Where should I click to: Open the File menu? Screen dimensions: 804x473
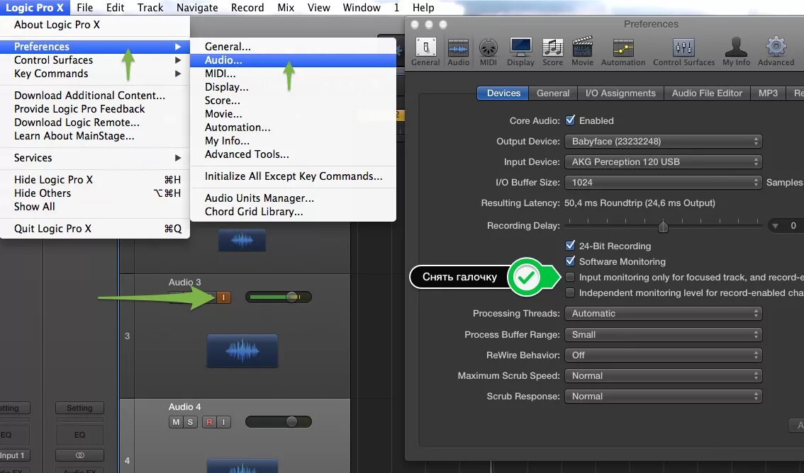pyautogui.click(x=84, y=8)
